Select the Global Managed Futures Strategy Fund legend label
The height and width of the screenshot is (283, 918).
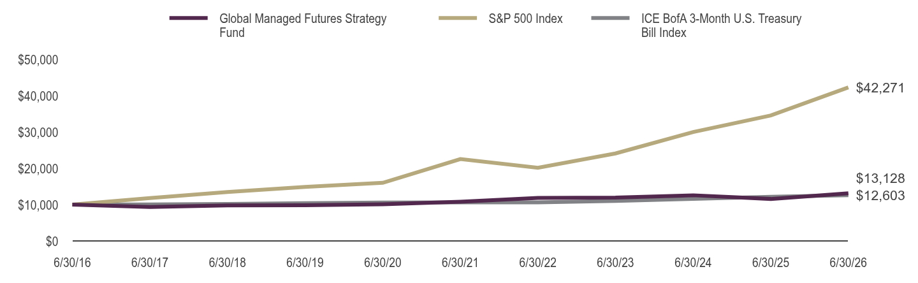[303, 25]
